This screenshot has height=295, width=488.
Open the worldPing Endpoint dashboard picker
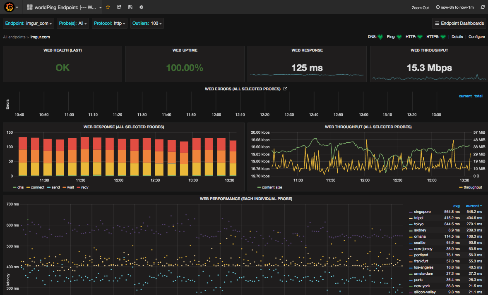click(64, 7)
